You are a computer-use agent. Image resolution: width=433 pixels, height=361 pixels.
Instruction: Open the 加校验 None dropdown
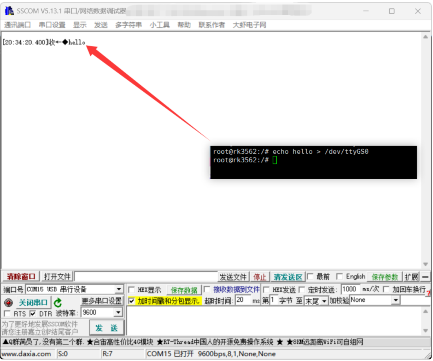396,301
